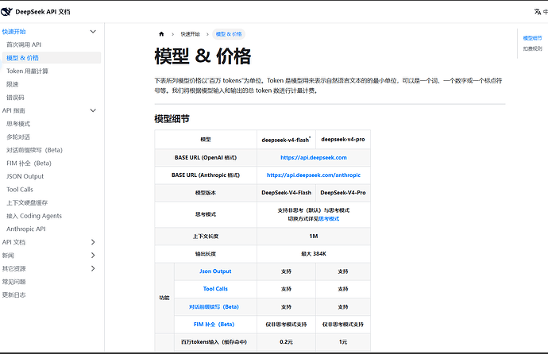Viewport: 548px width, 354px height.
Task: Click BASE URL (OpenAI 格式) row label
Action: pyautogui.click(x=206, y=157)
